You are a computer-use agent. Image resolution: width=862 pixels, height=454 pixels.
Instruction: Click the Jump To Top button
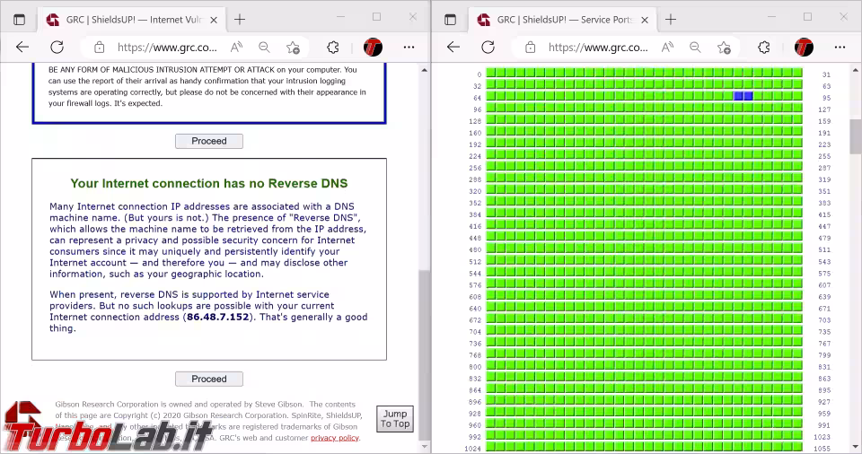tap(395, 419)
